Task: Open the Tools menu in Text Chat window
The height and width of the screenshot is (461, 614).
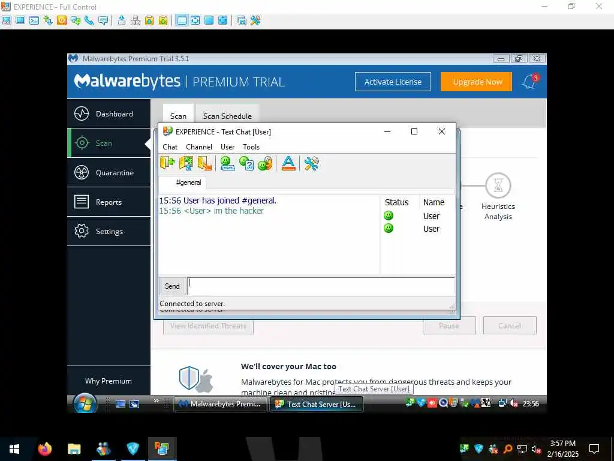Action: [251, 146]
